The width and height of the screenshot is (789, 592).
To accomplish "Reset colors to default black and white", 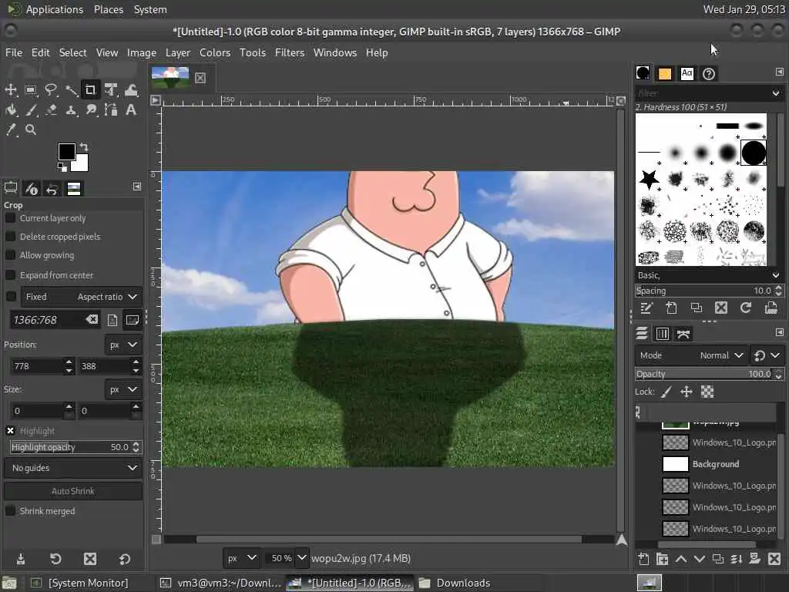I will (62, 166).
